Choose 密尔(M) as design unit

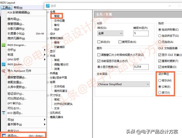[160, 80]
